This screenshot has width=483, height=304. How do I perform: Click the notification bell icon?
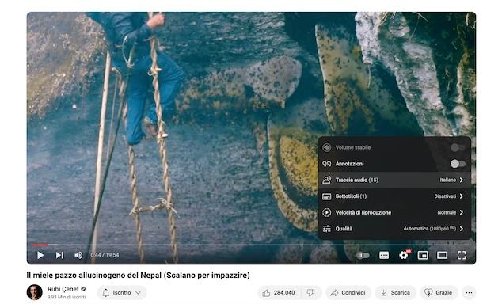point(105,293)
